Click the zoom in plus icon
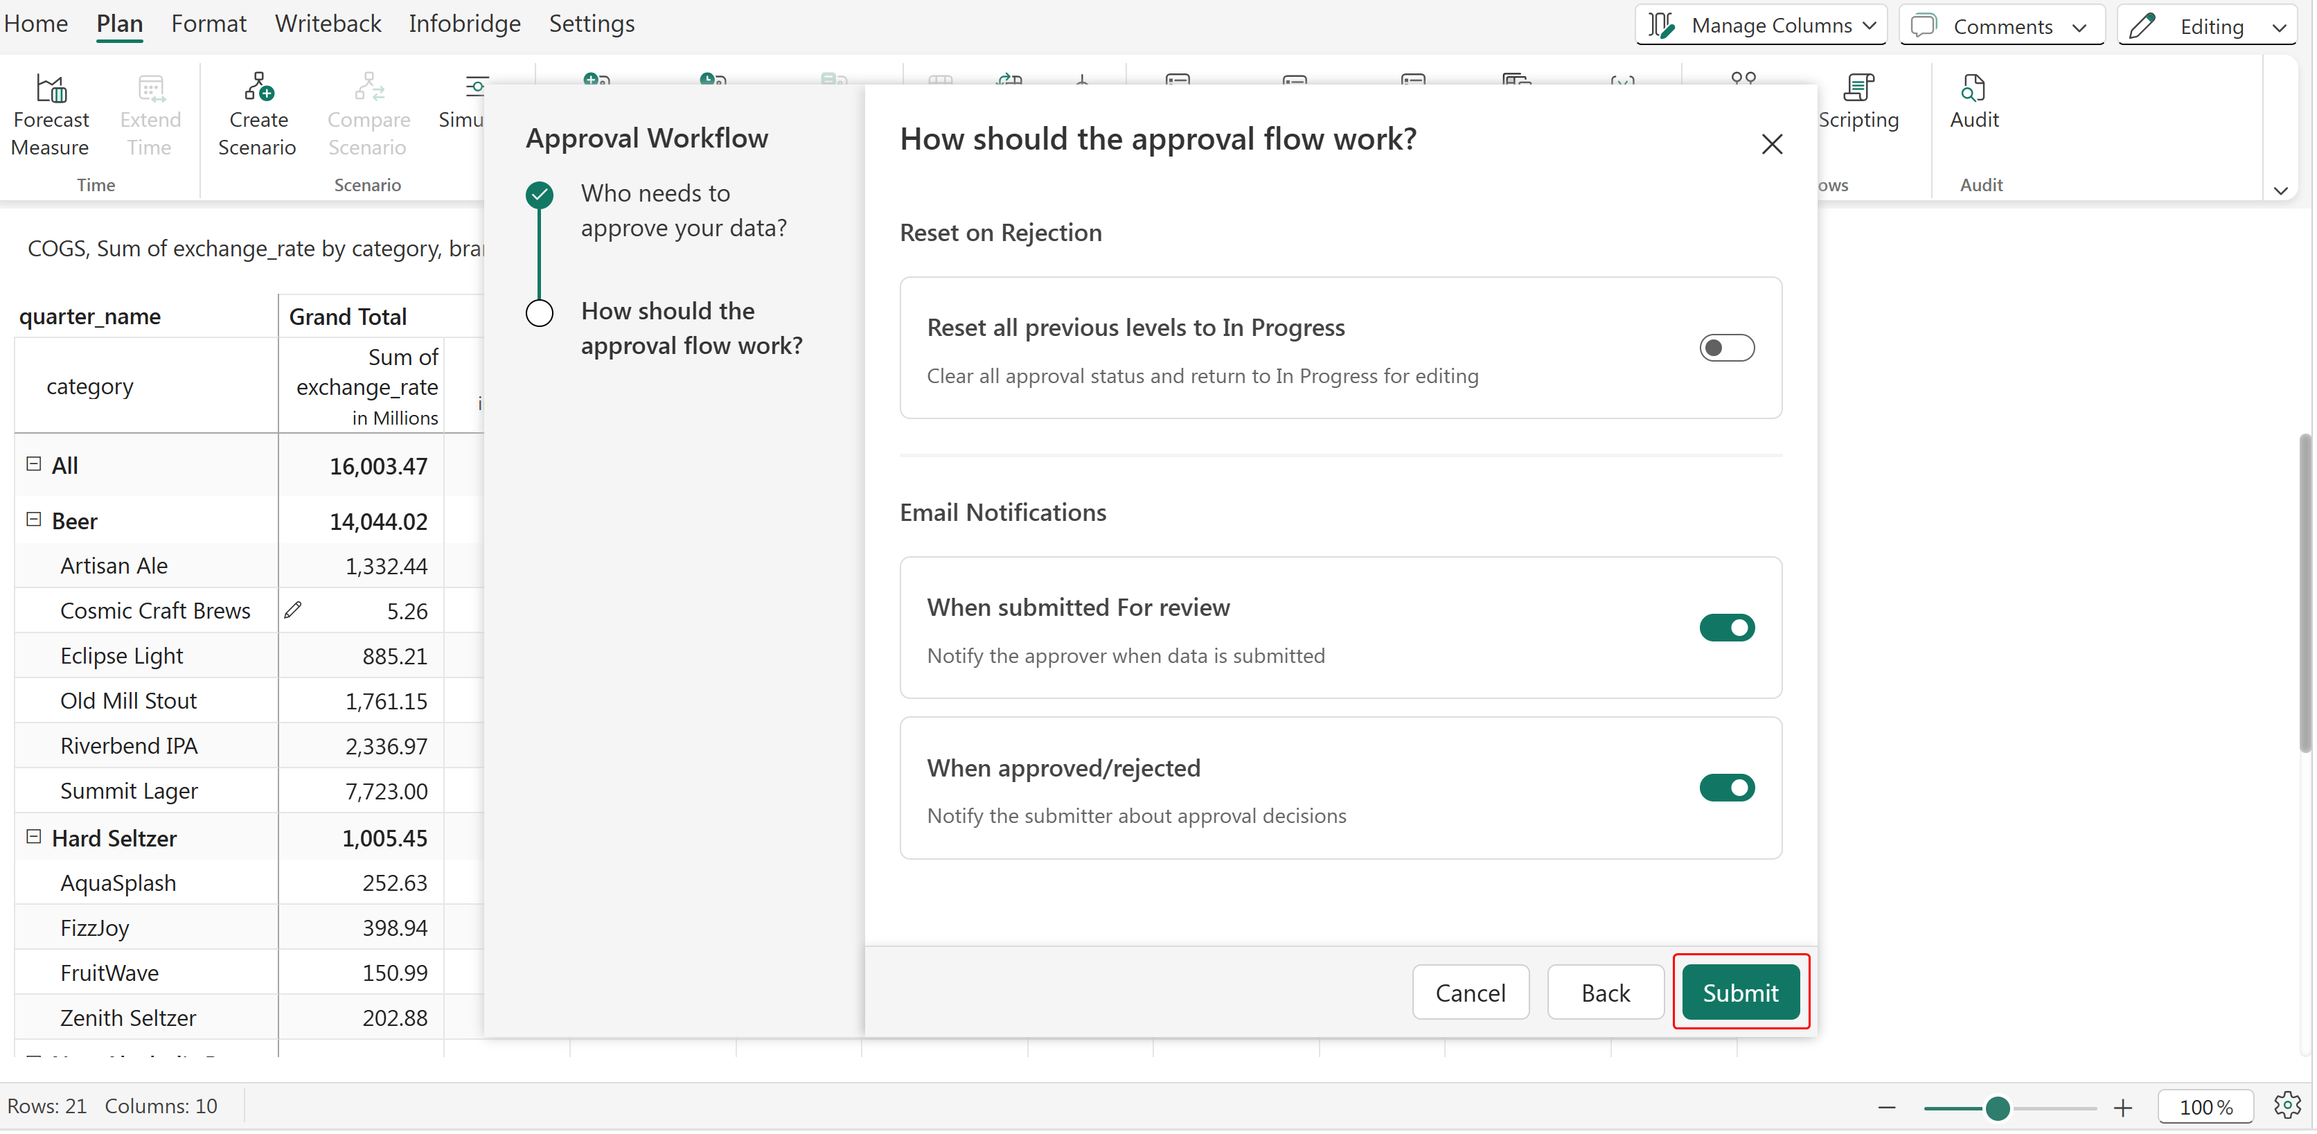Screen dimensions: 2317x1134 tap(2123, 1107)
